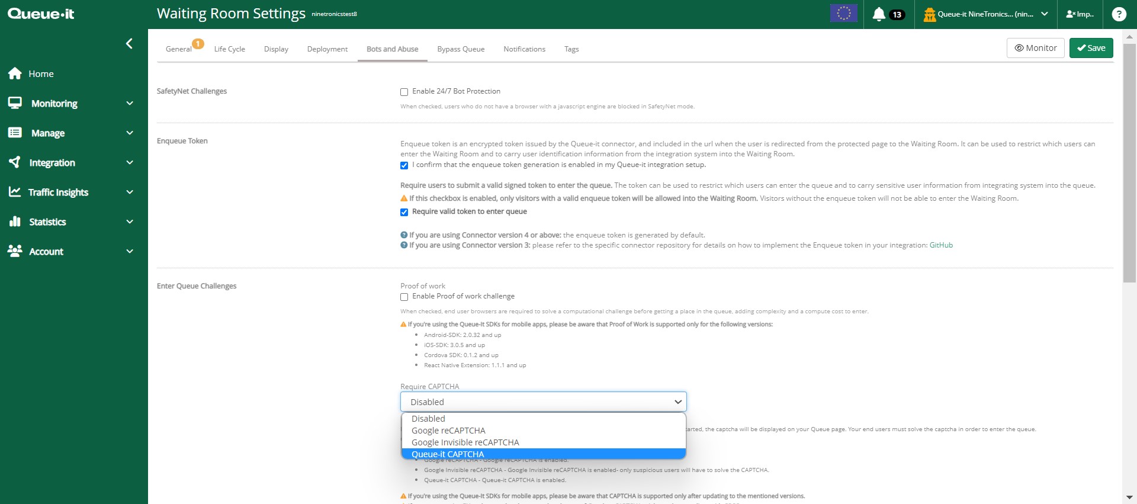Click the EU region flag icon
Screen dimensions: 1137x504
click(843, 13)
